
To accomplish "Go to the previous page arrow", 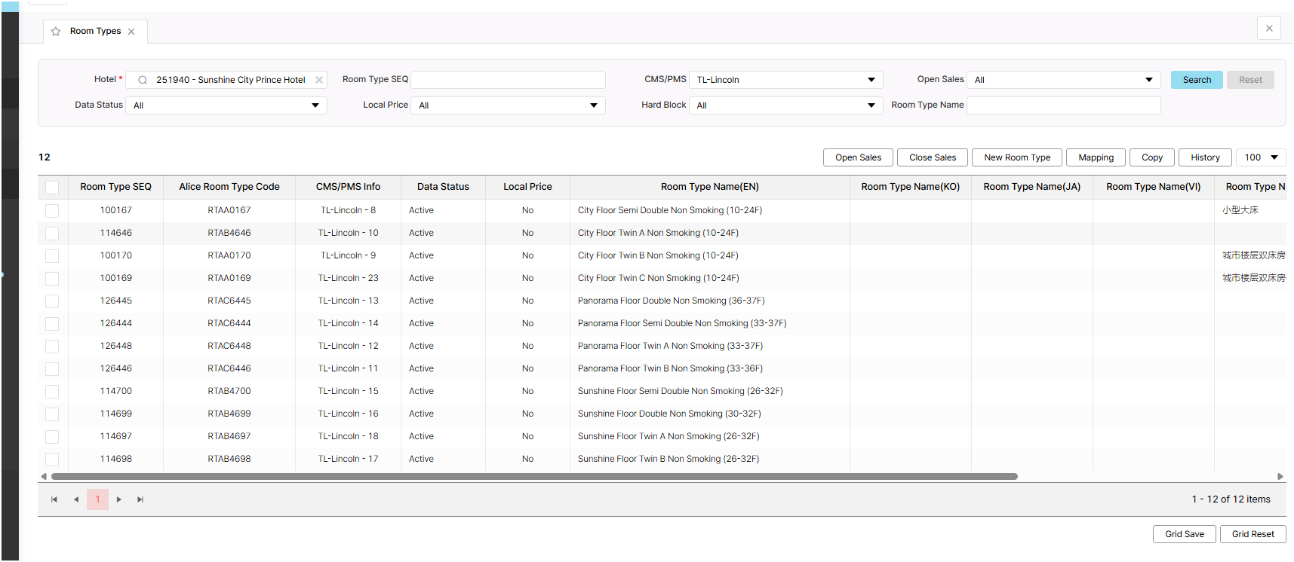I will pos(76,499).
